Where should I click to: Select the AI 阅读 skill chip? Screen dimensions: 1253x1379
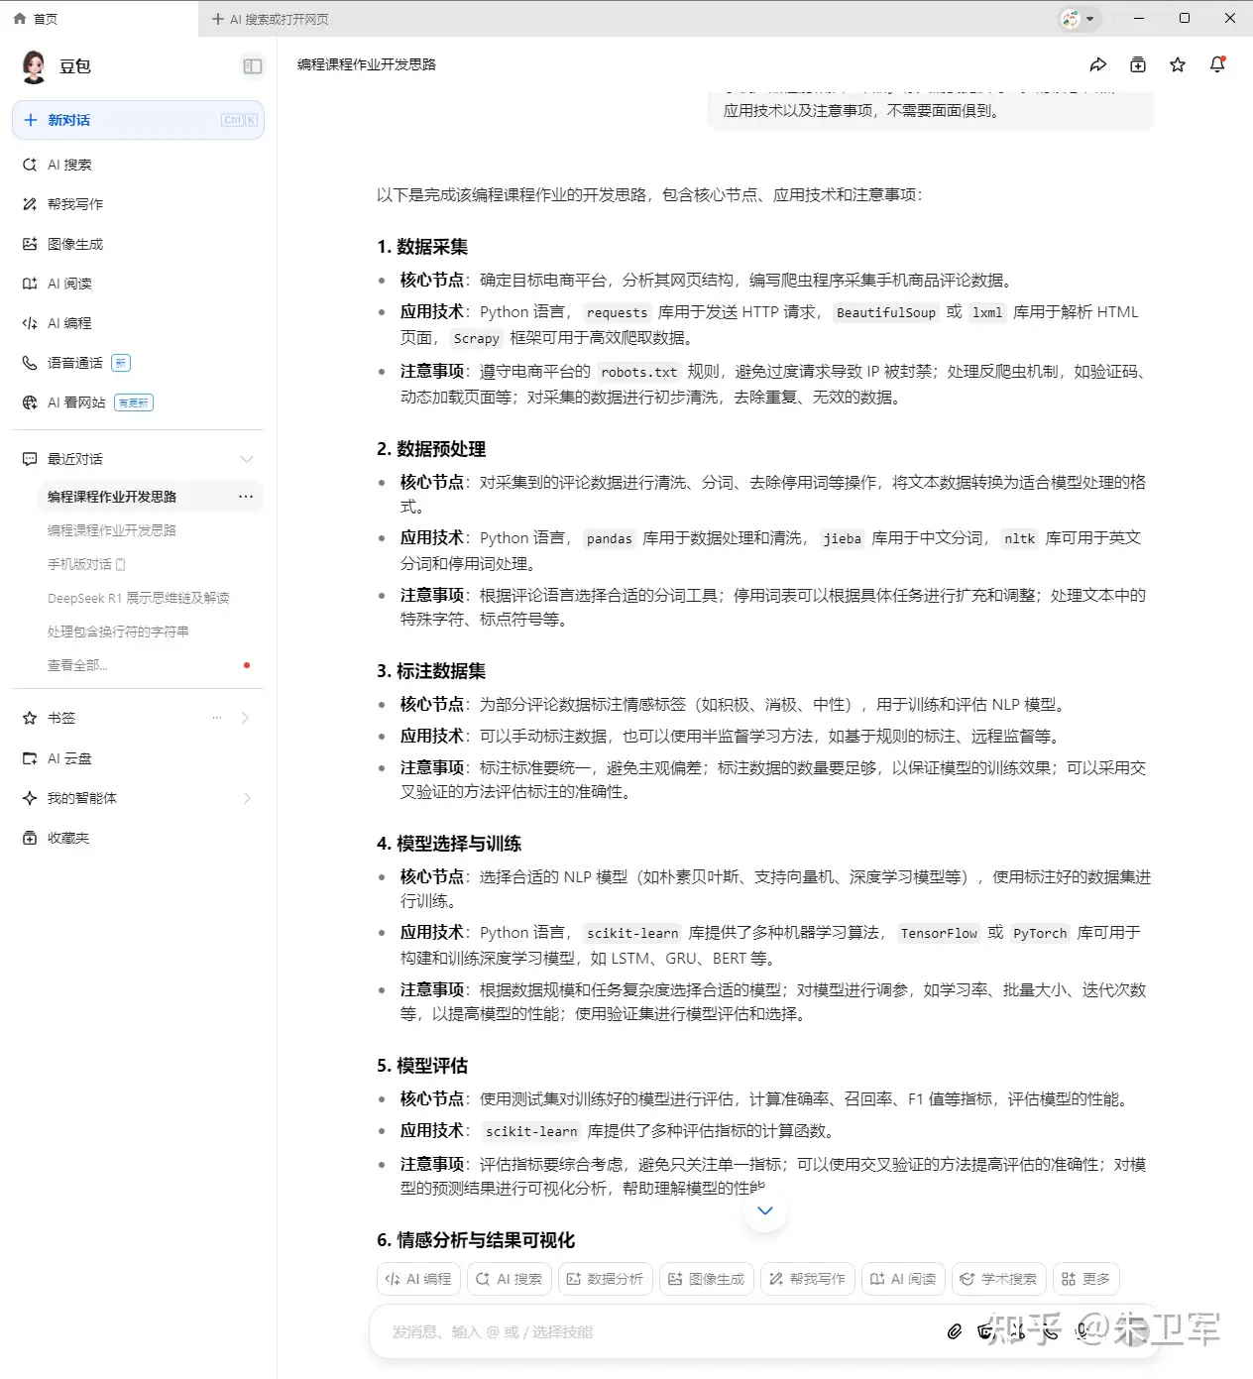[903, 1279]
